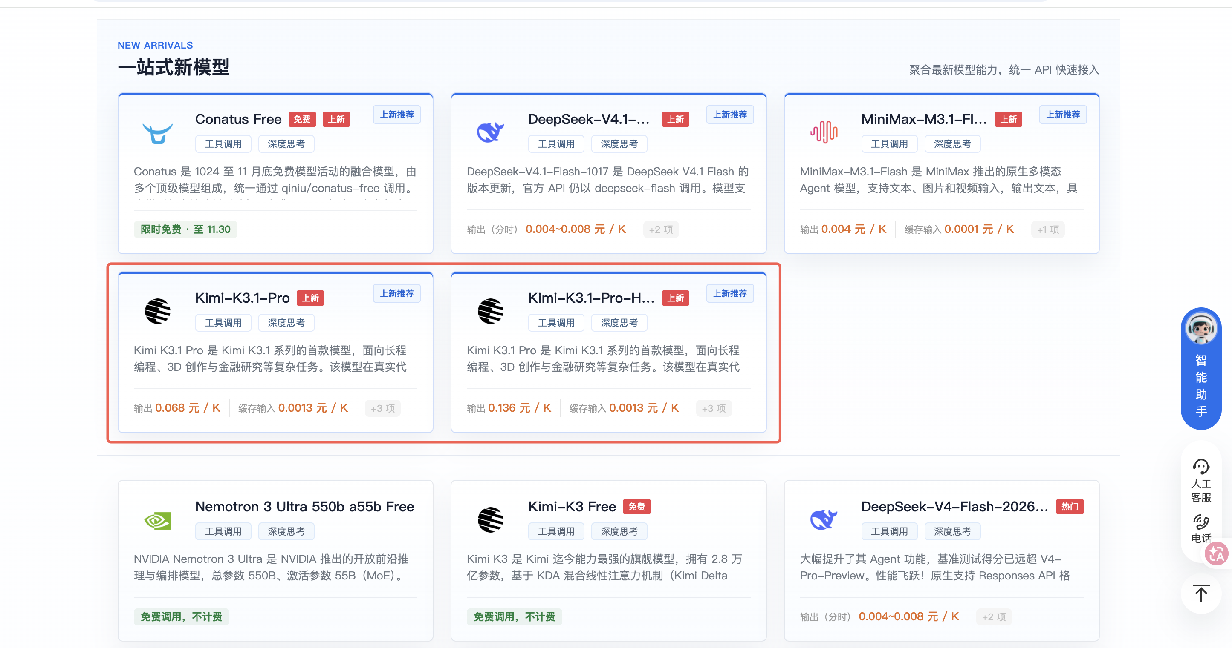Click the pink translate floating icon

(x=1216, y=554)
